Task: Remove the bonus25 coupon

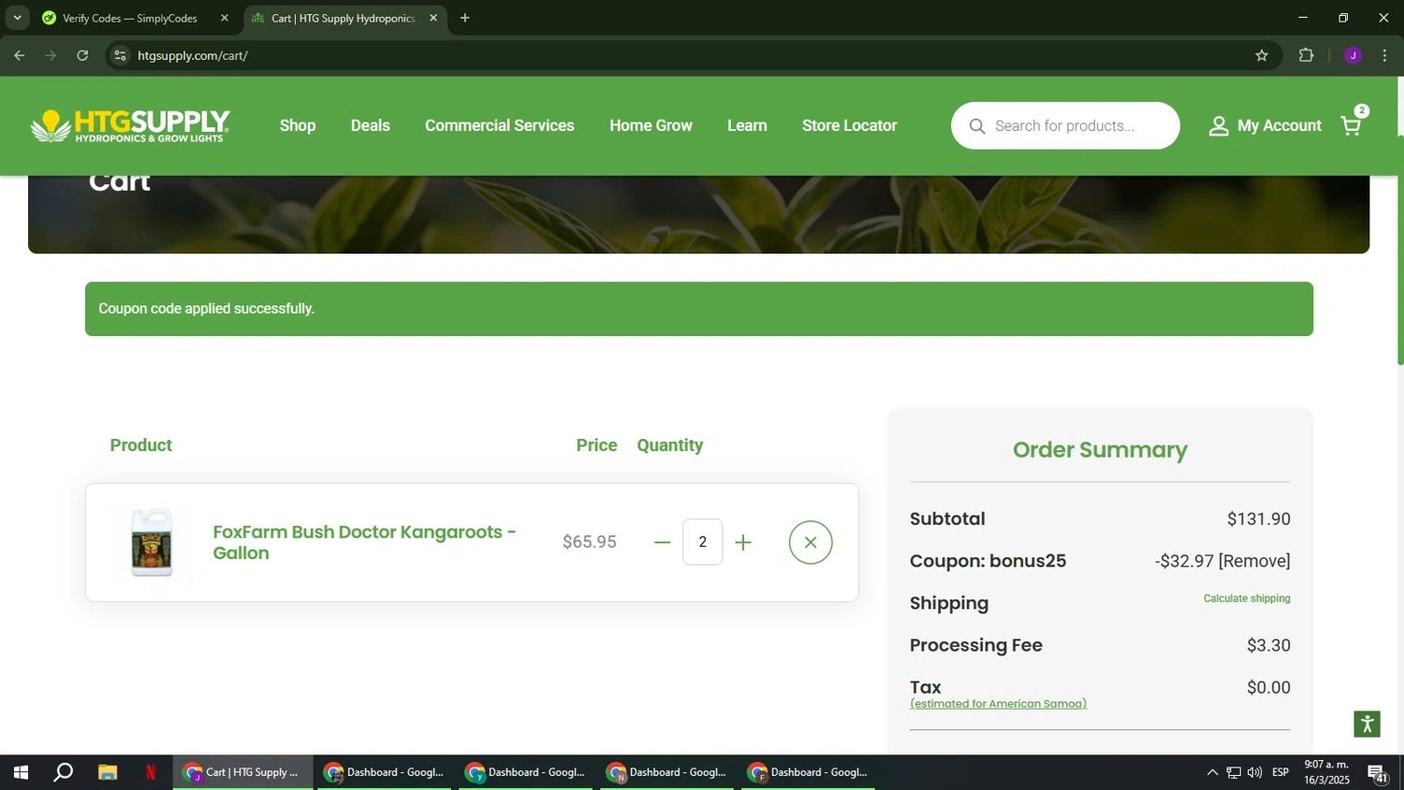Action: (1254, 561)
